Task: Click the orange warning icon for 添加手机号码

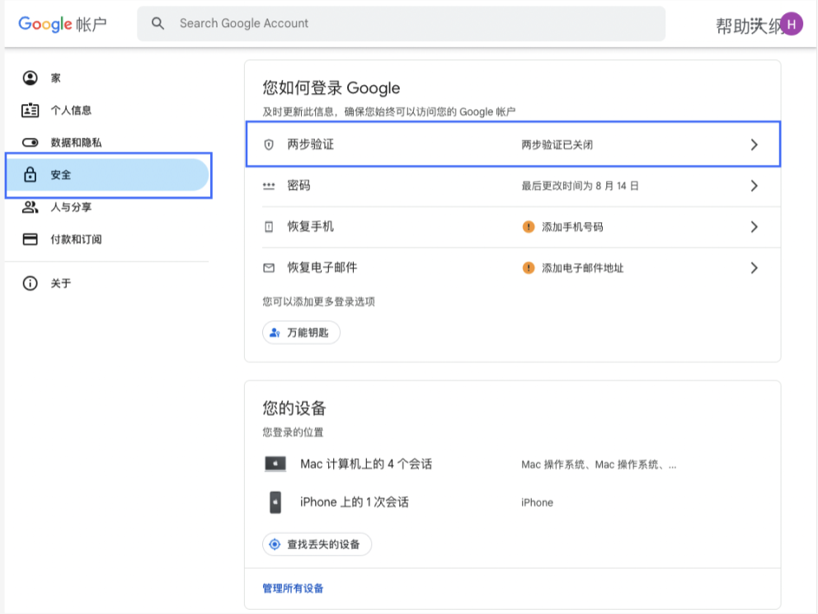Action: point(529,227)
